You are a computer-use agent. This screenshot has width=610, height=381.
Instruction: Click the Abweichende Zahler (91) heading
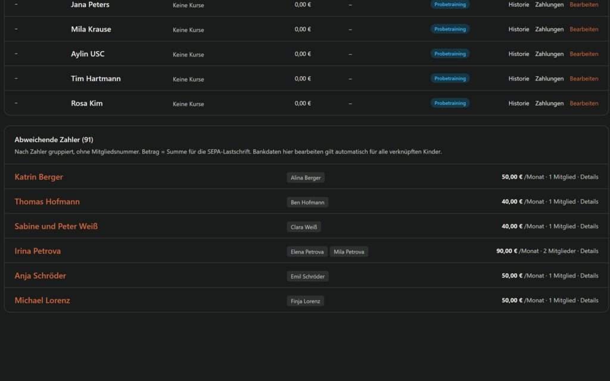pyautogui.click(x=54, y=139)
